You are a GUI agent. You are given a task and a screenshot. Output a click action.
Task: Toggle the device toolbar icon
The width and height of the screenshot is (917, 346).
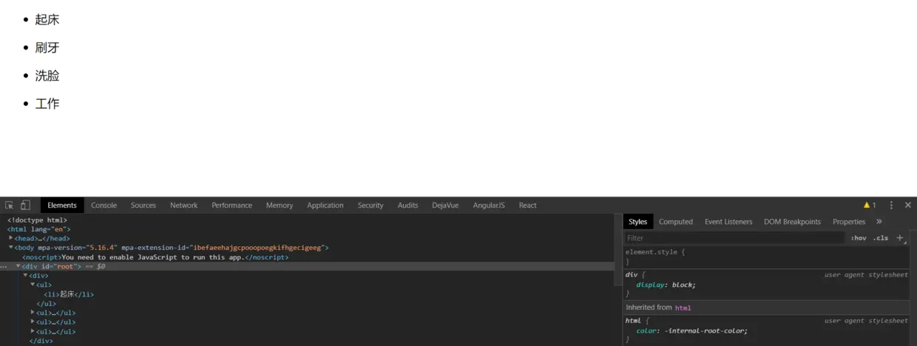(25, 206)
